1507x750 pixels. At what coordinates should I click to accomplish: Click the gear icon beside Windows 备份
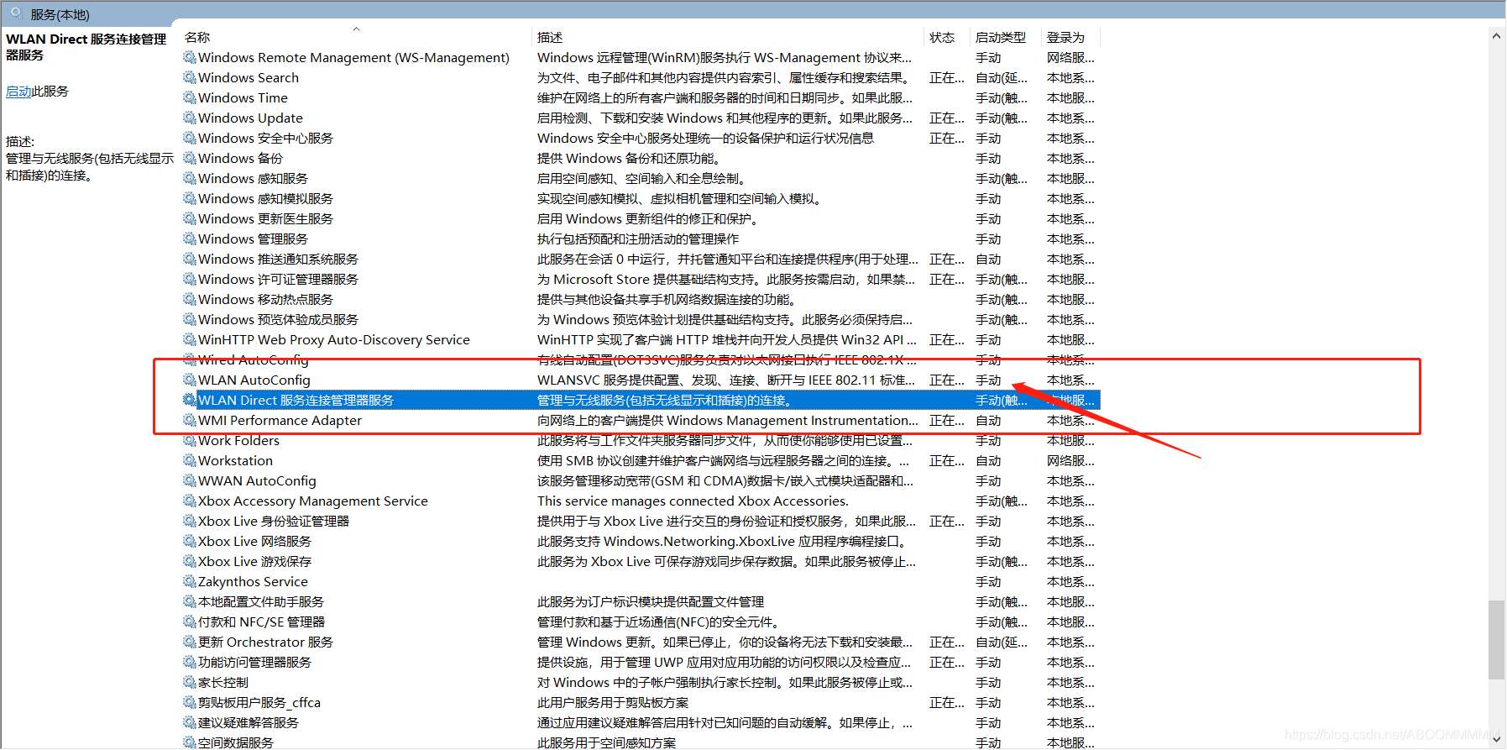point(190,158)
